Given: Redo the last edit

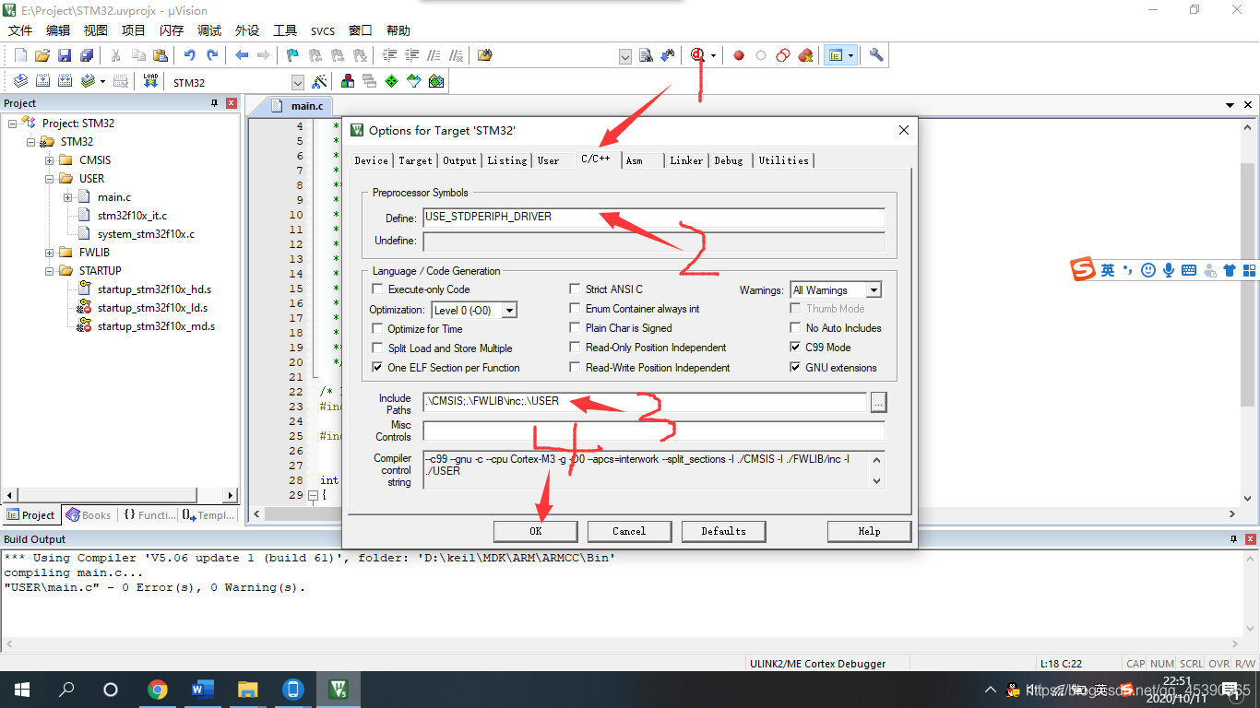Looking at the screenshot, I should click(x=212, y=55).
